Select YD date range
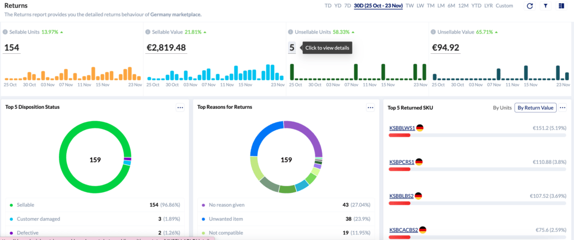 337,6
